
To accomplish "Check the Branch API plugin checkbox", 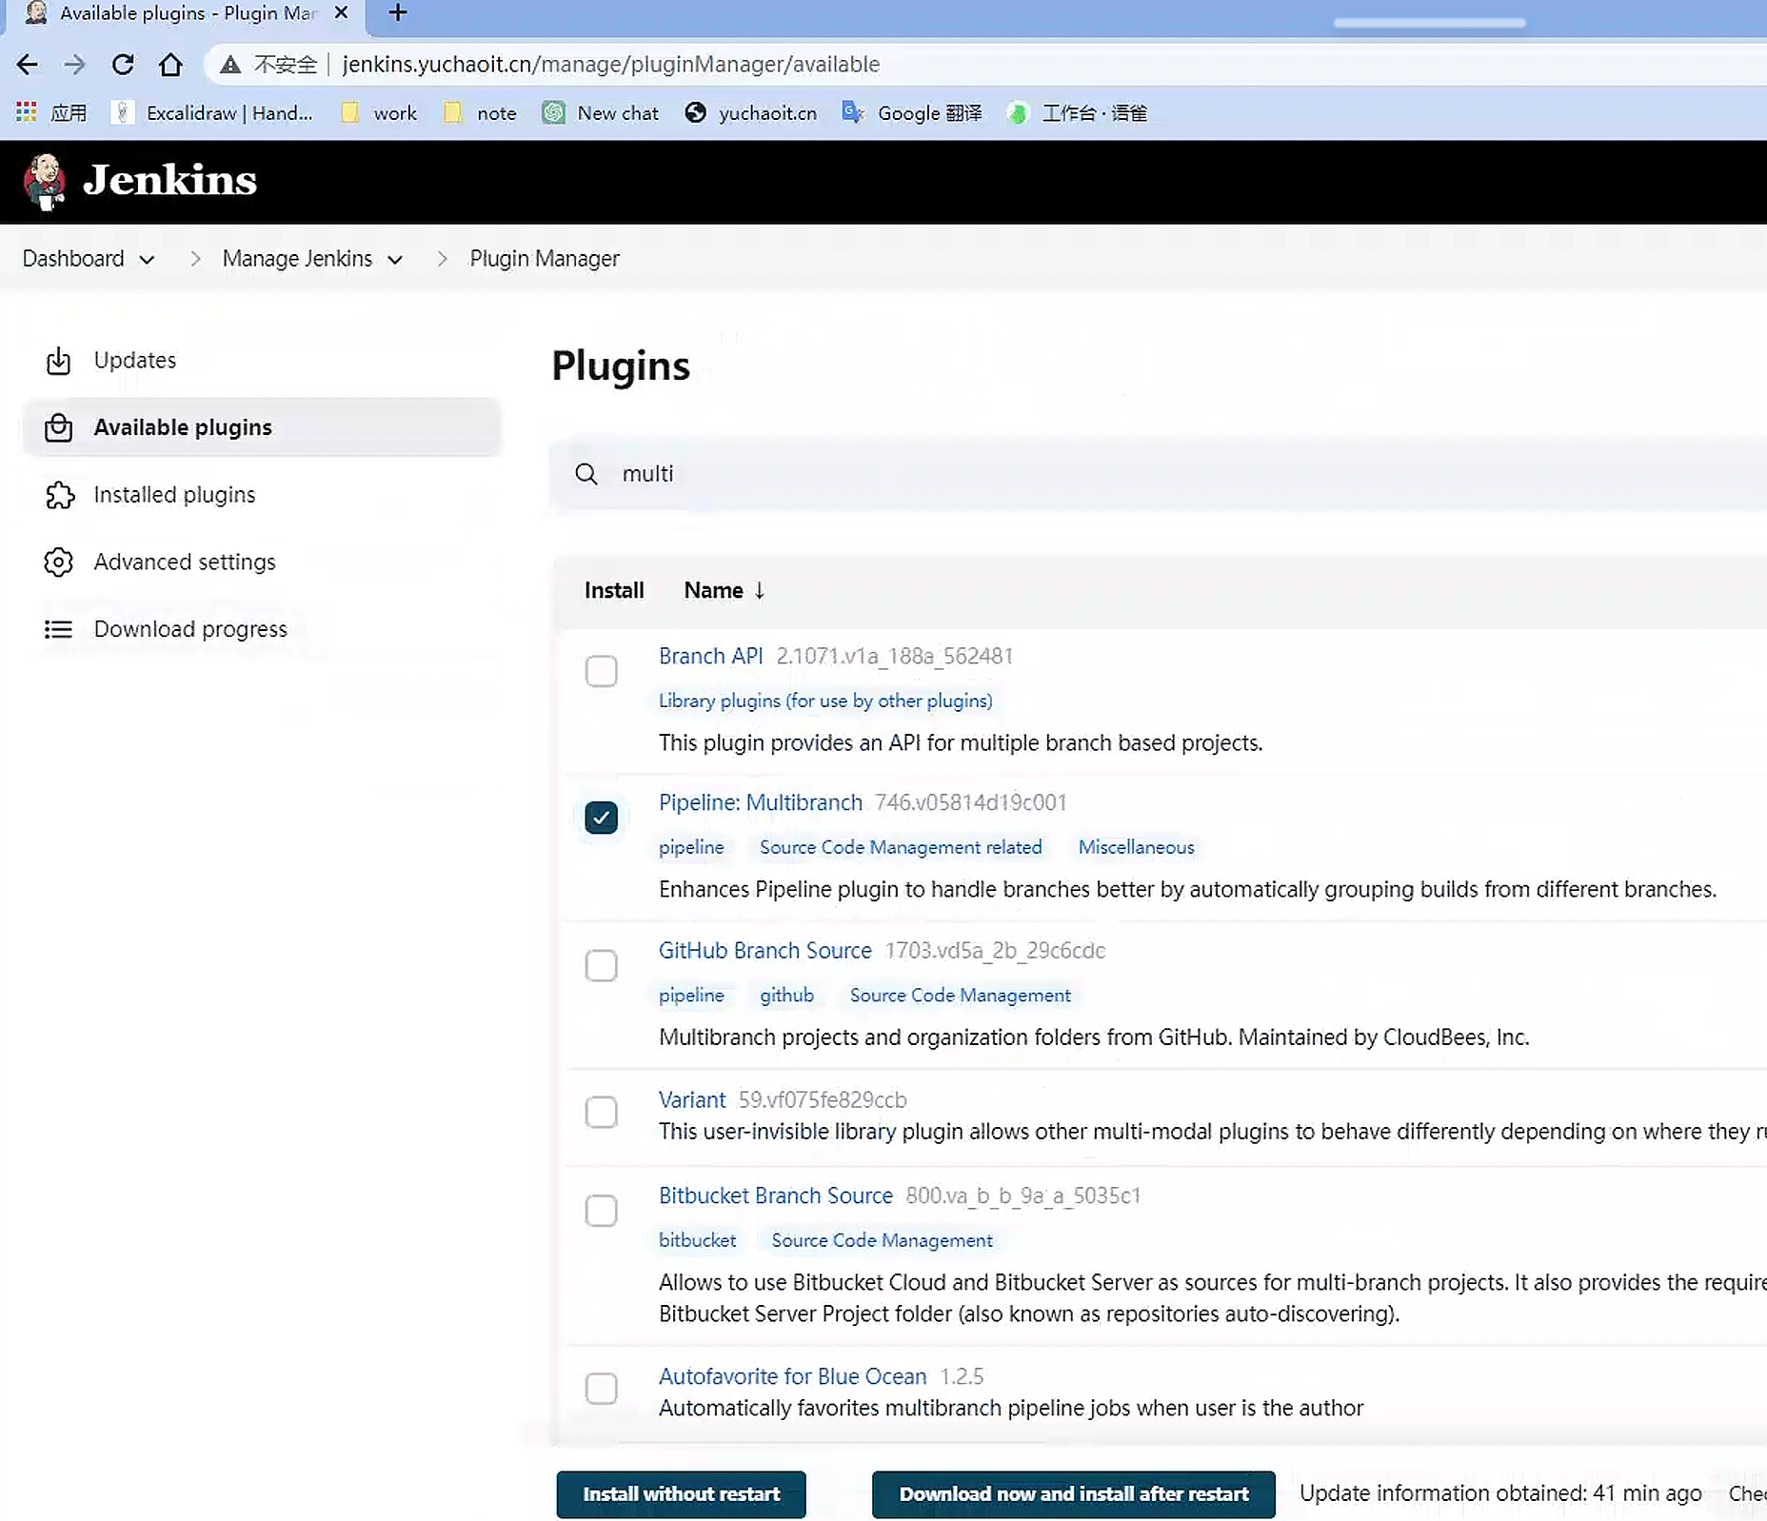I will tap(601, 671).
